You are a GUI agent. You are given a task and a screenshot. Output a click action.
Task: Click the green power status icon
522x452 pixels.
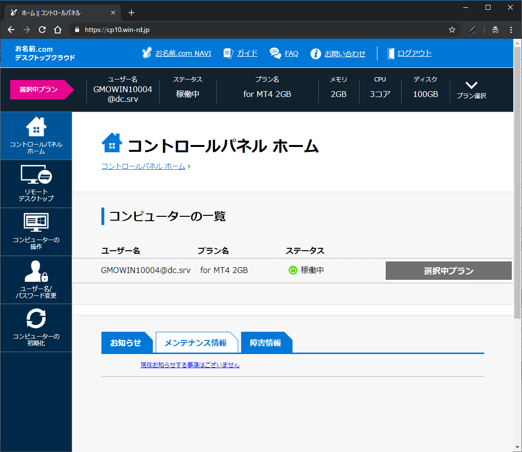[x=293, y=270]
